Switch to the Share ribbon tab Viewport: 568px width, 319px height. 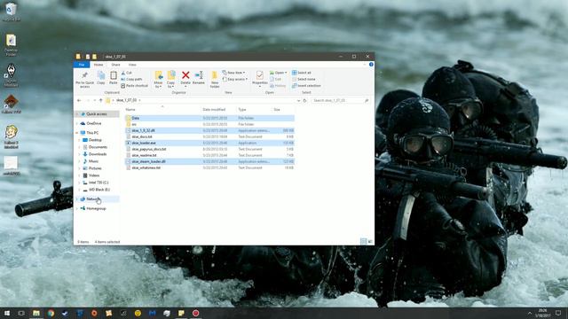pyautogui.click(x=115, y=65)
